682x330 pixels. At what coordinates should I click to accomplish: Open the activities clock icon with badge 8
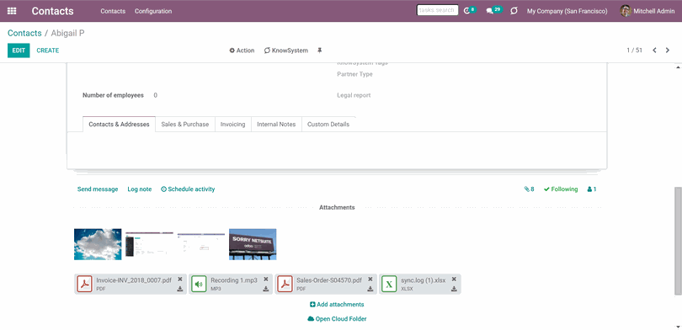click(x=469, y=11)
